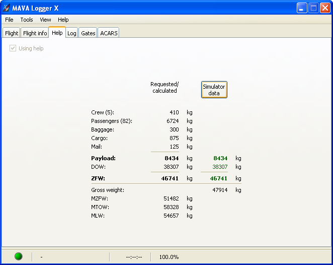Click the cargo value 875
The image size is (333, 265).
(x=174, y=138)
